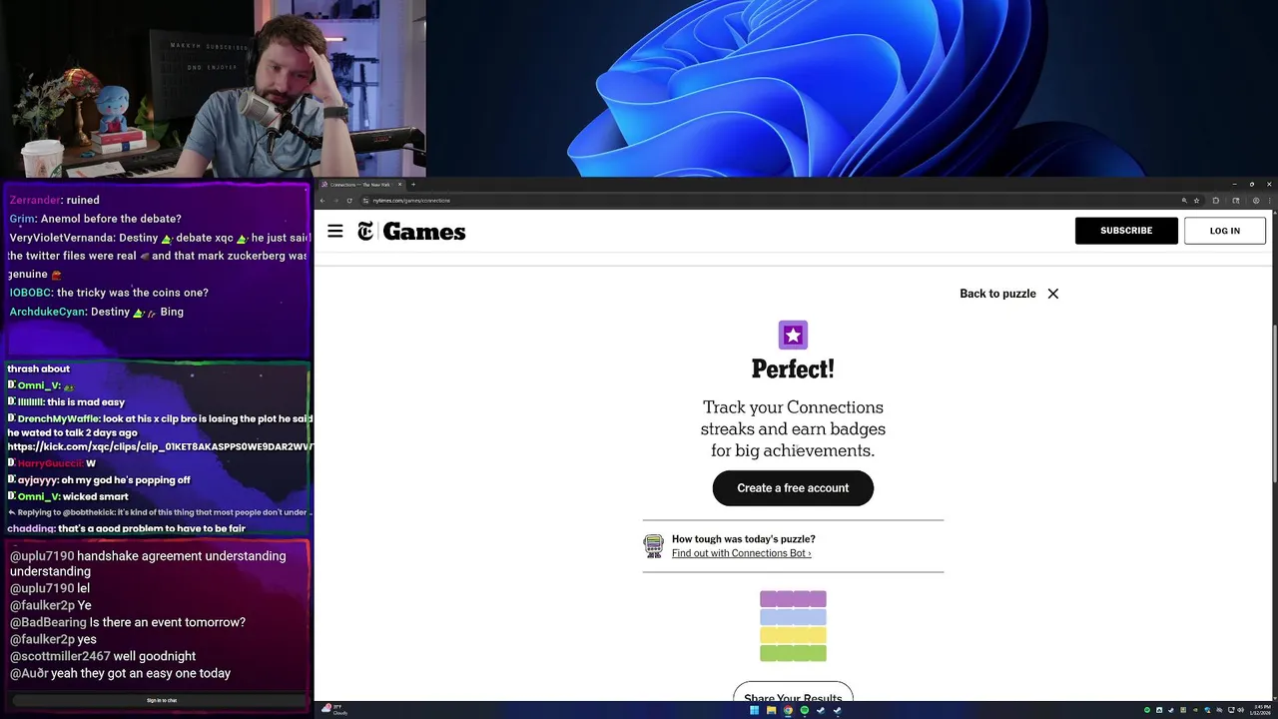This screenshot has height=719, width=1278.
Task: Click the SUBSCRIBE button
Action: coord(1126,231)
